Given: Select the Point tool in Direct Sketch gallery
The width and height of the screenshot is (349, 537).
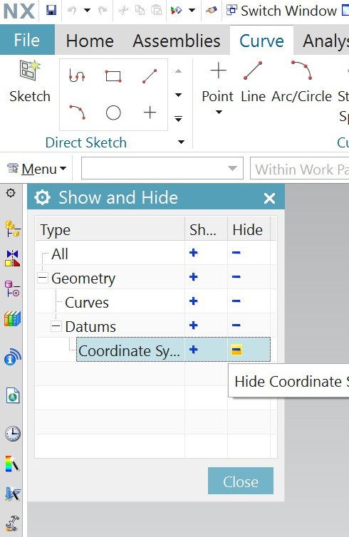Looking at the screenshot, I should [150, 113].
